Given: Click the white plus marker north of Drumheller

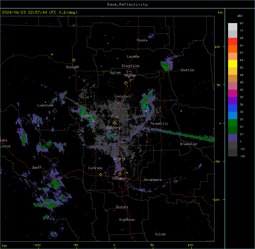Looking at the screenshot, I should pyautogui.click(x=181, y=111).
